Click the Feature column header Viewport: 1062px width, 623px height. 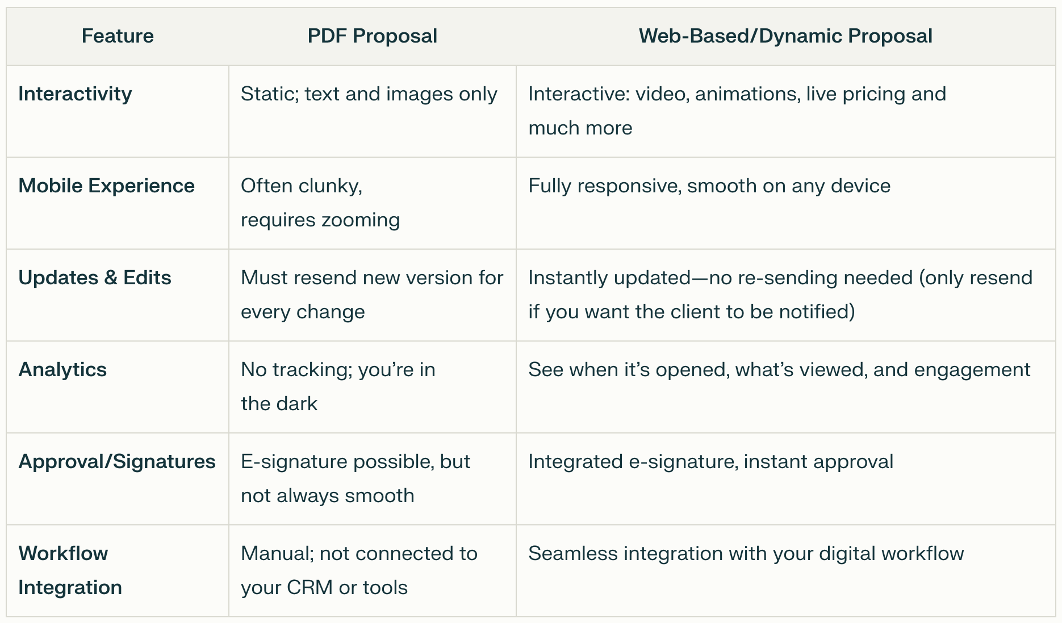point(118,36)
